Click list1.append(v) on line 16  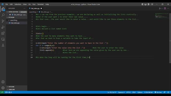[x=47, y=50]
